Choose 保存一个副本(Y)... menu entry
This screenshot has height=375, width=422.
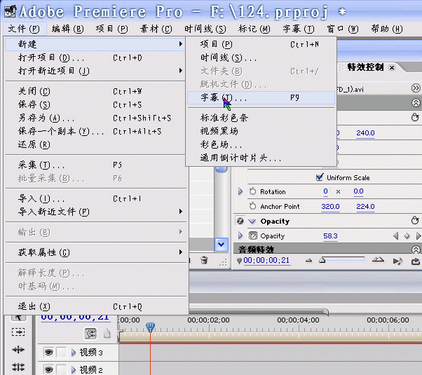95,131
